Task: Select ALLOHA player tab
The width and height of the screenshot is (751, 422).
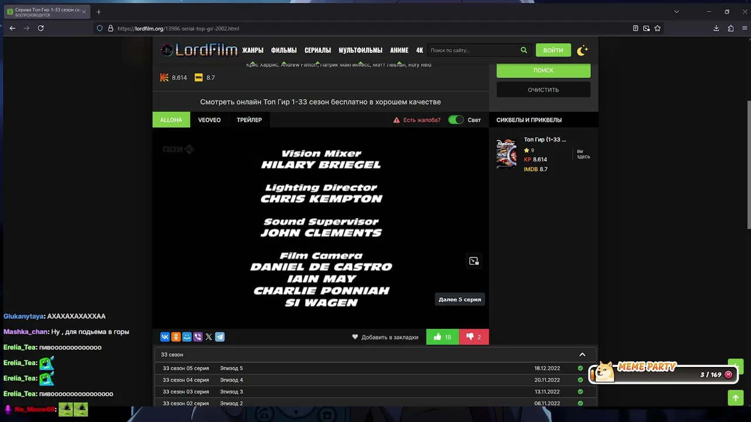Action: pos(171,120)
